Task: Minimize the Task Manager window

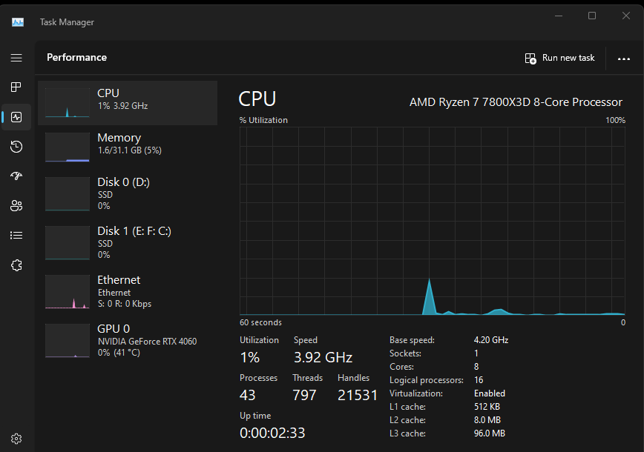Action: click(559, 16)
